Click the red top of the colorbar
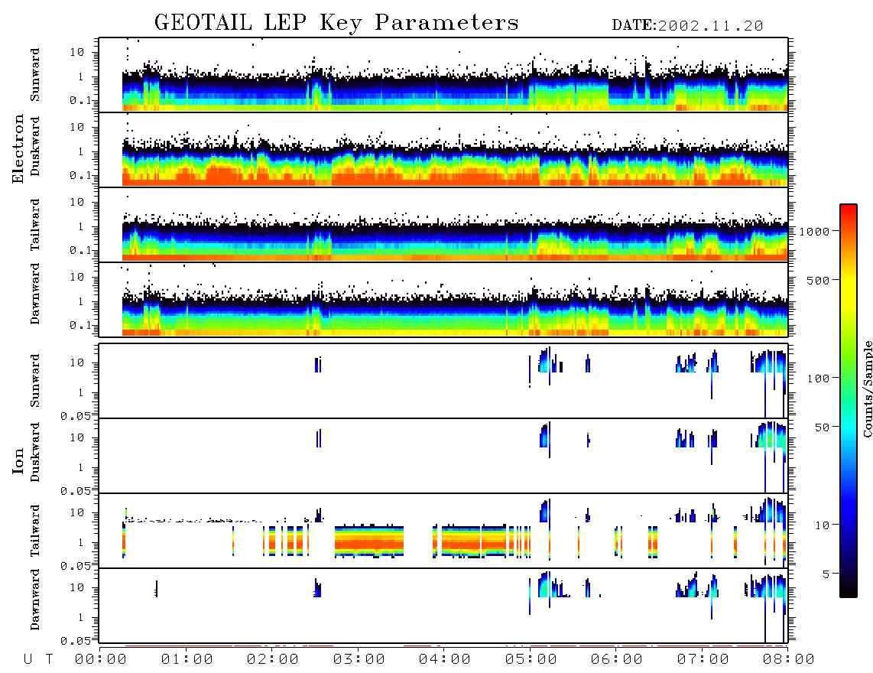This screenshot has height=673, width=873. (x=849, y=212)
